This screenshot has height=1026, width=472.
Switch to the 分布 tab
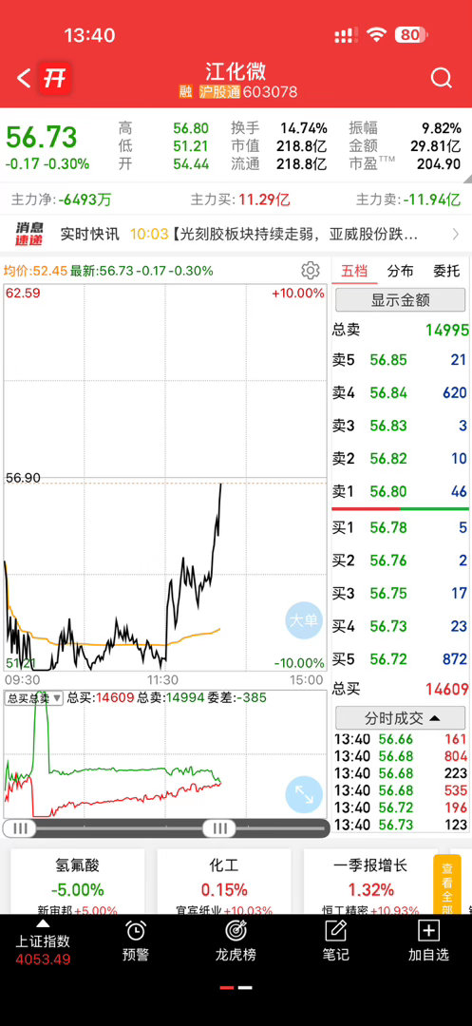(400, 271)
